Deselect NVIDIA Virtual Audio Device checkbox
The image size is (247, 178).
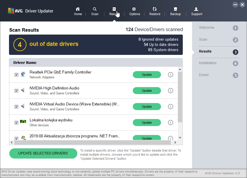pos(17,107)
